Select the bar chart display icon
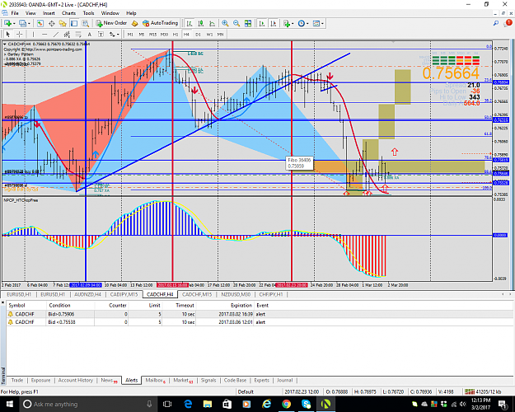The height and width of the screenshot is (412, 515). click(190, 23)
